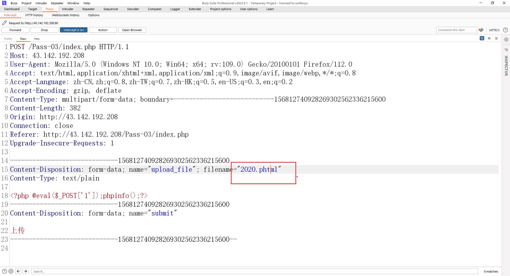Click the Referer header line
Viewport: 510px width, 276px height.
pyautogui.click(x=99, y=134)
